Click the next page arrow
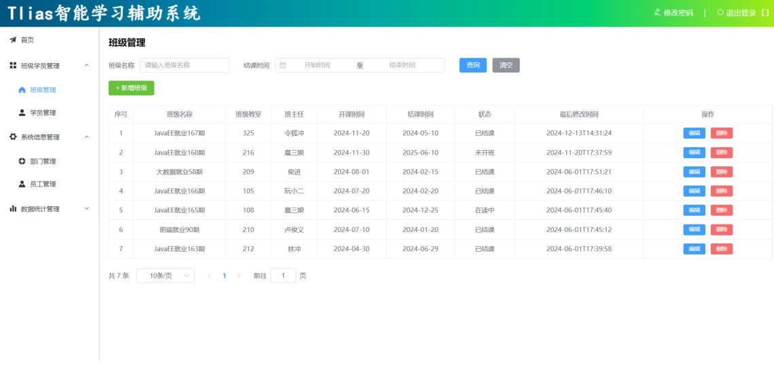Viewport: 774px width, 378px height. (x=239, y=276)
